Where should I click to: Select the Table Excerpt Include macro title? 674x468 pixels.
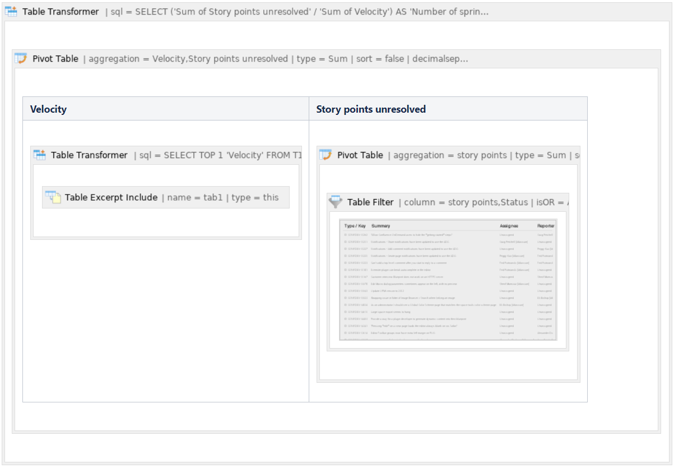tap(111, 197)
